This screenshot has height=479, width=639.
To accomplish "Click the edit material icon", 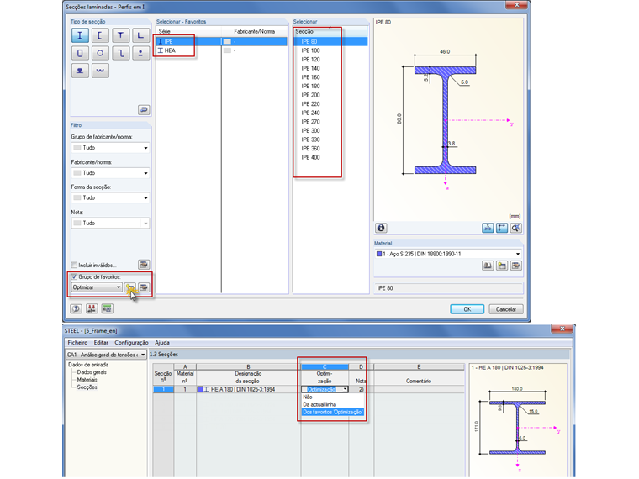I will coord(516,266).
